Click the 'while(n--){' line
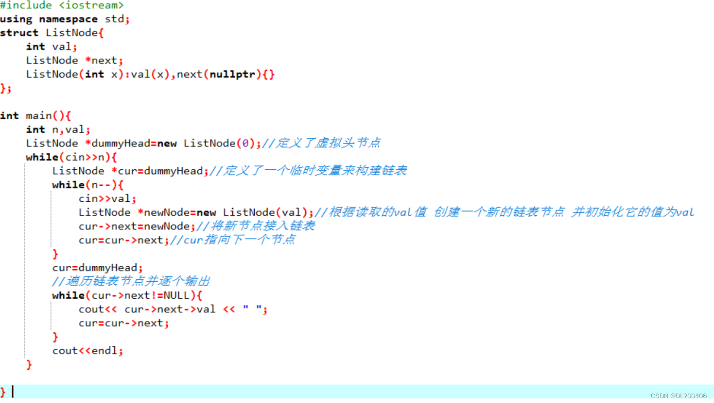 [87, 185]
